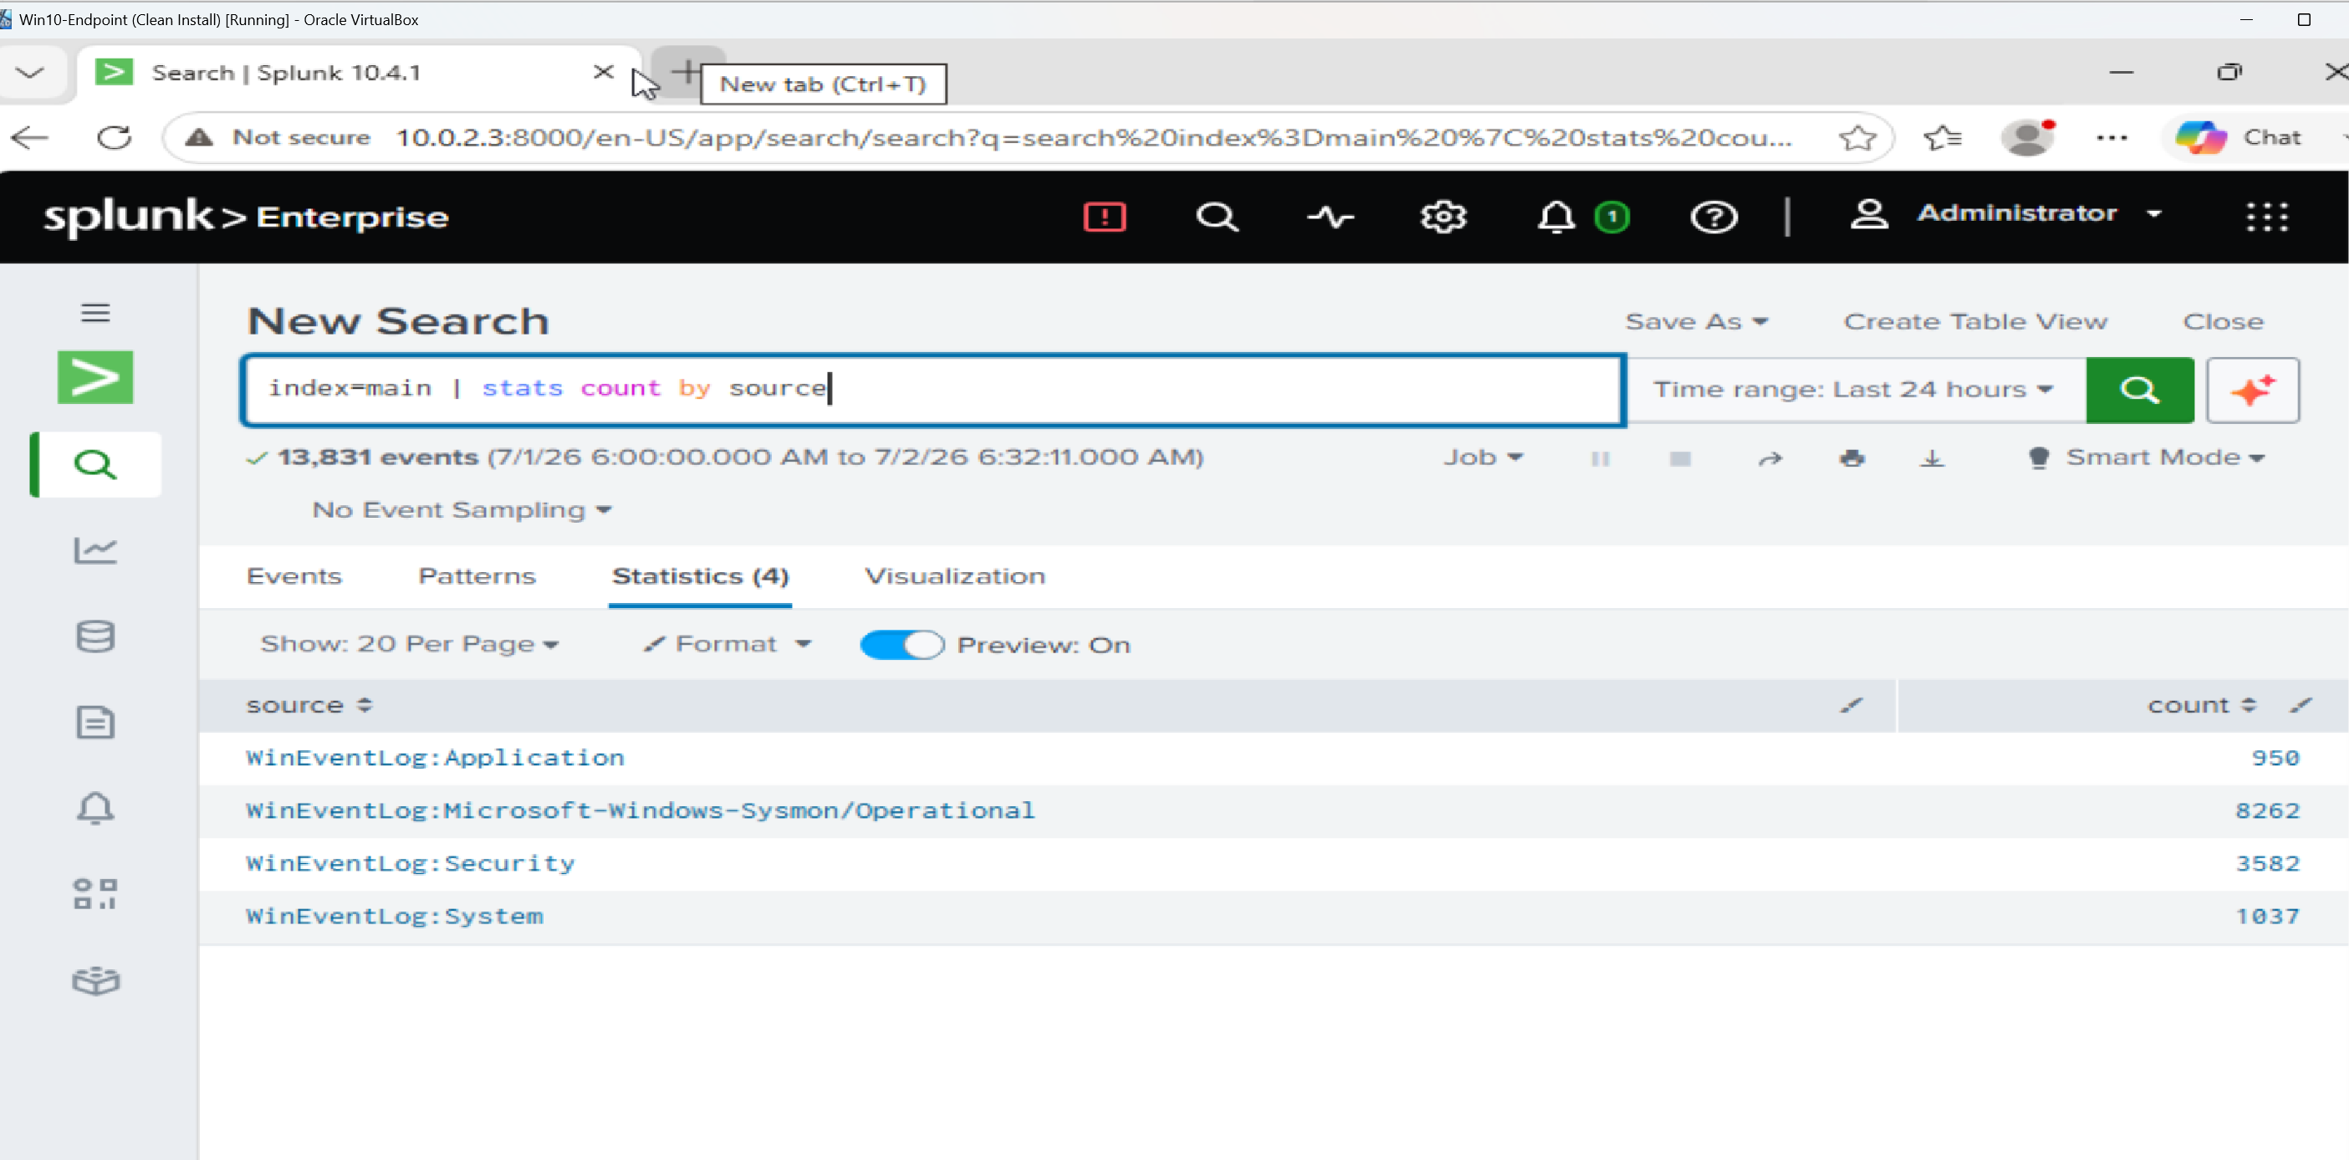Click the count column format pencil icon

pos(2300,705)
